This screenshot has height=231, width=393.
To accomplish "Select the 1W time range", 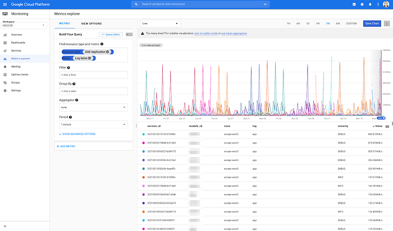I will [318, 24].
